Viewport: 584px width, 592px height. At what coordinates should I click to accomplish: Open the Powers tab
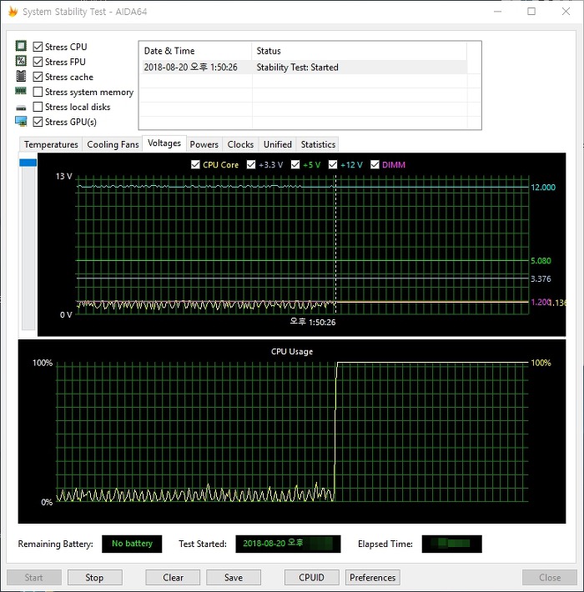click(x=204, y=144)
